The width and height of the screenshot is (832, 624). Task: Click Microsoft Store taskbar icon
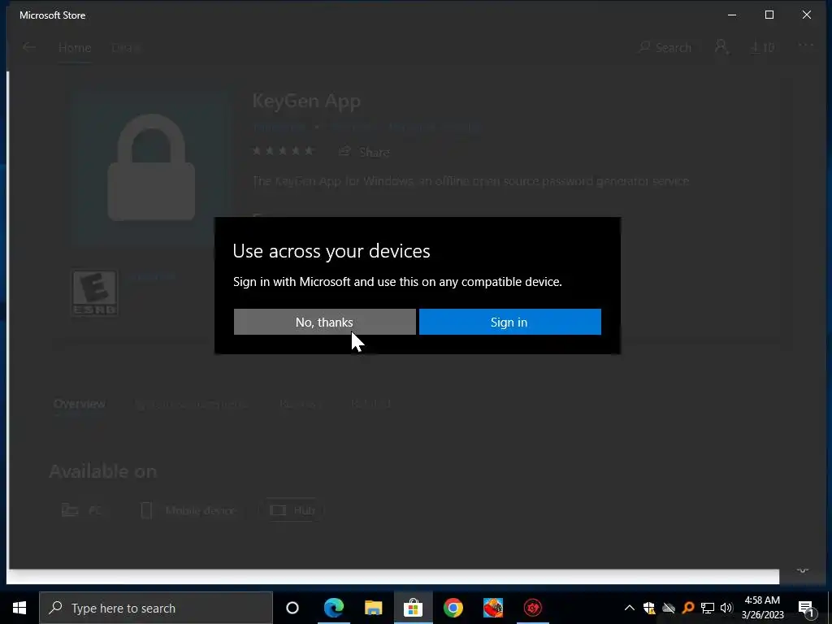(413, 608)
